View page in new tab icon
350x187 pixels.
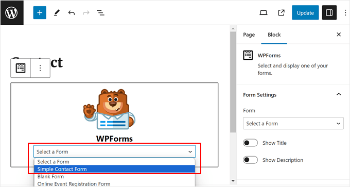(281, 13)
